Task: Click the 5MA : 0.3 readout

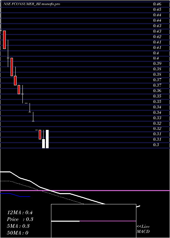Action: 18,226
